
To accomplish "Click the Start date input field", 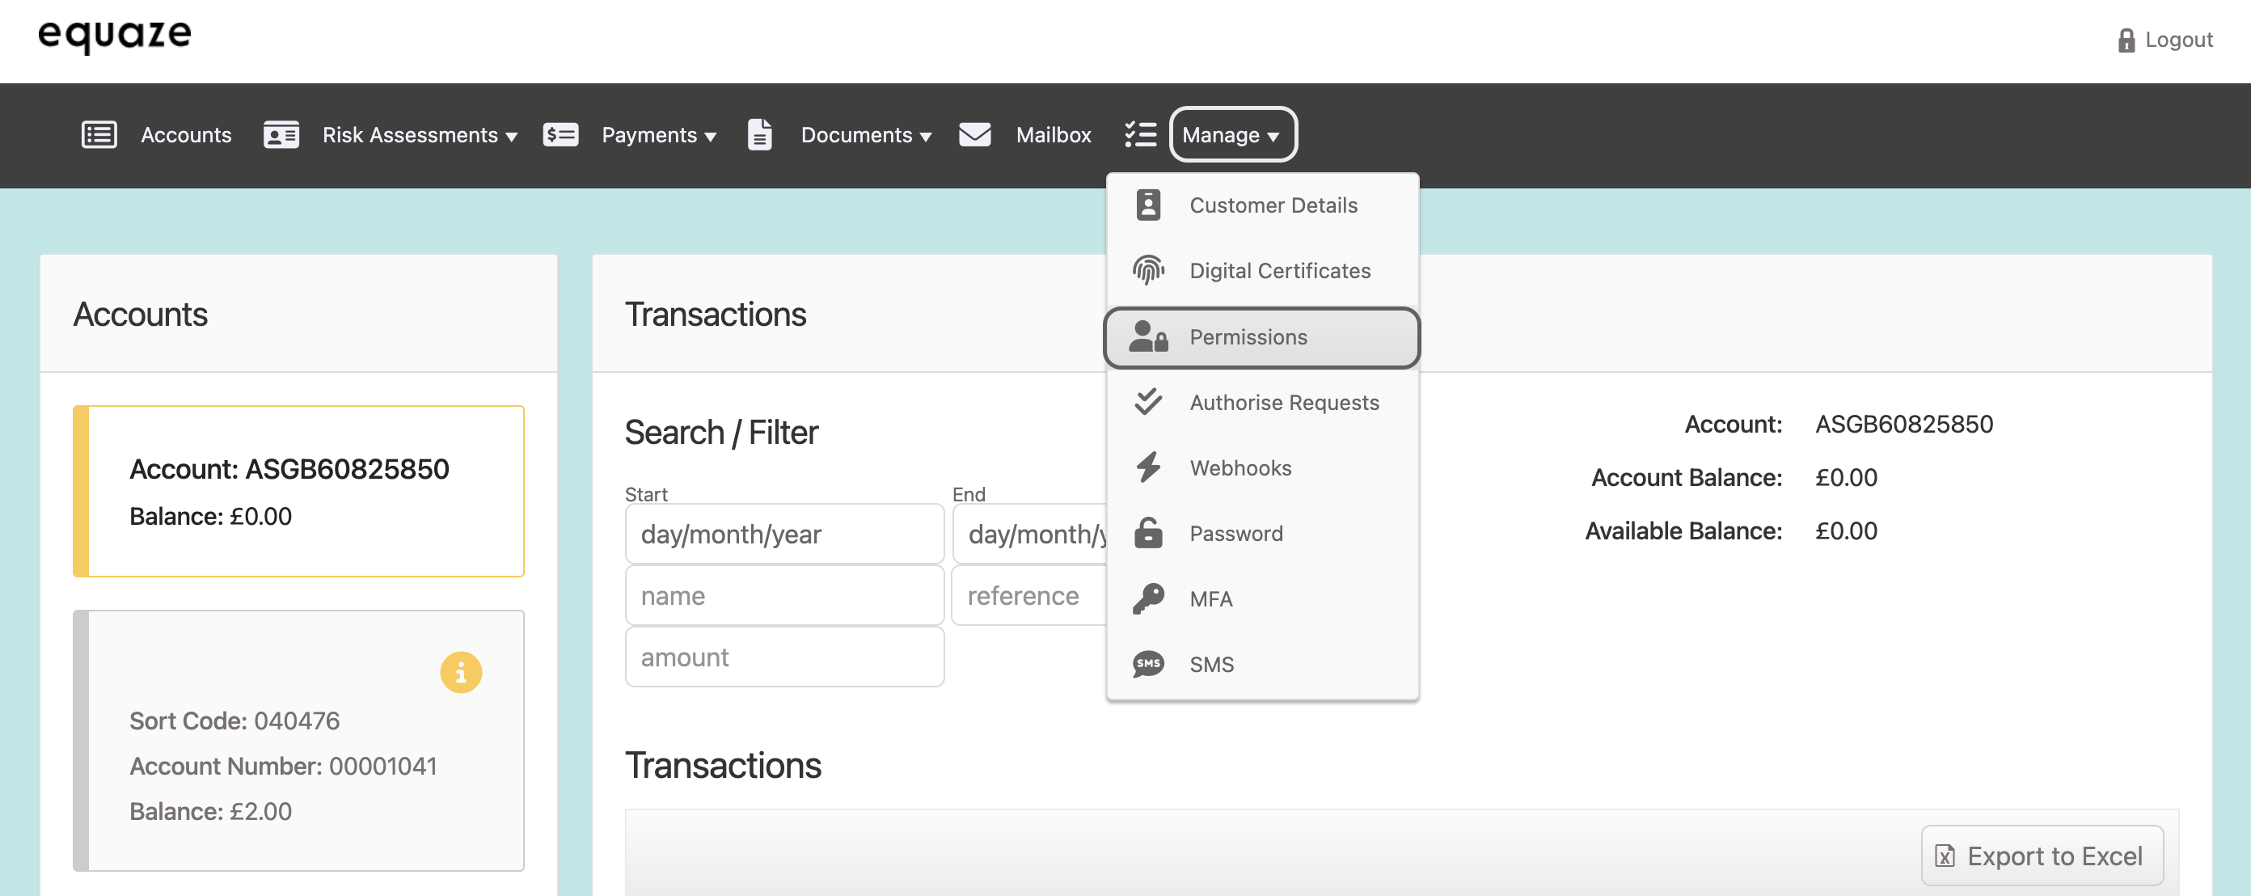I will 783,533.
